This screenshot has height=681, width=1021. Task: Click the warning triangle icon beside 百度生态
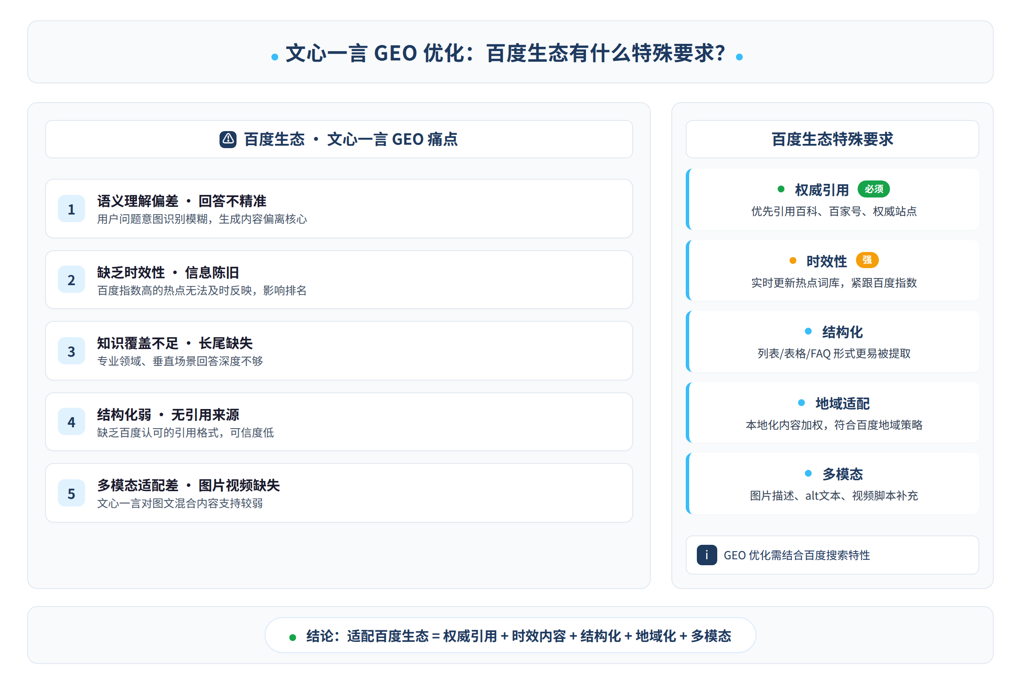(228, 140)
